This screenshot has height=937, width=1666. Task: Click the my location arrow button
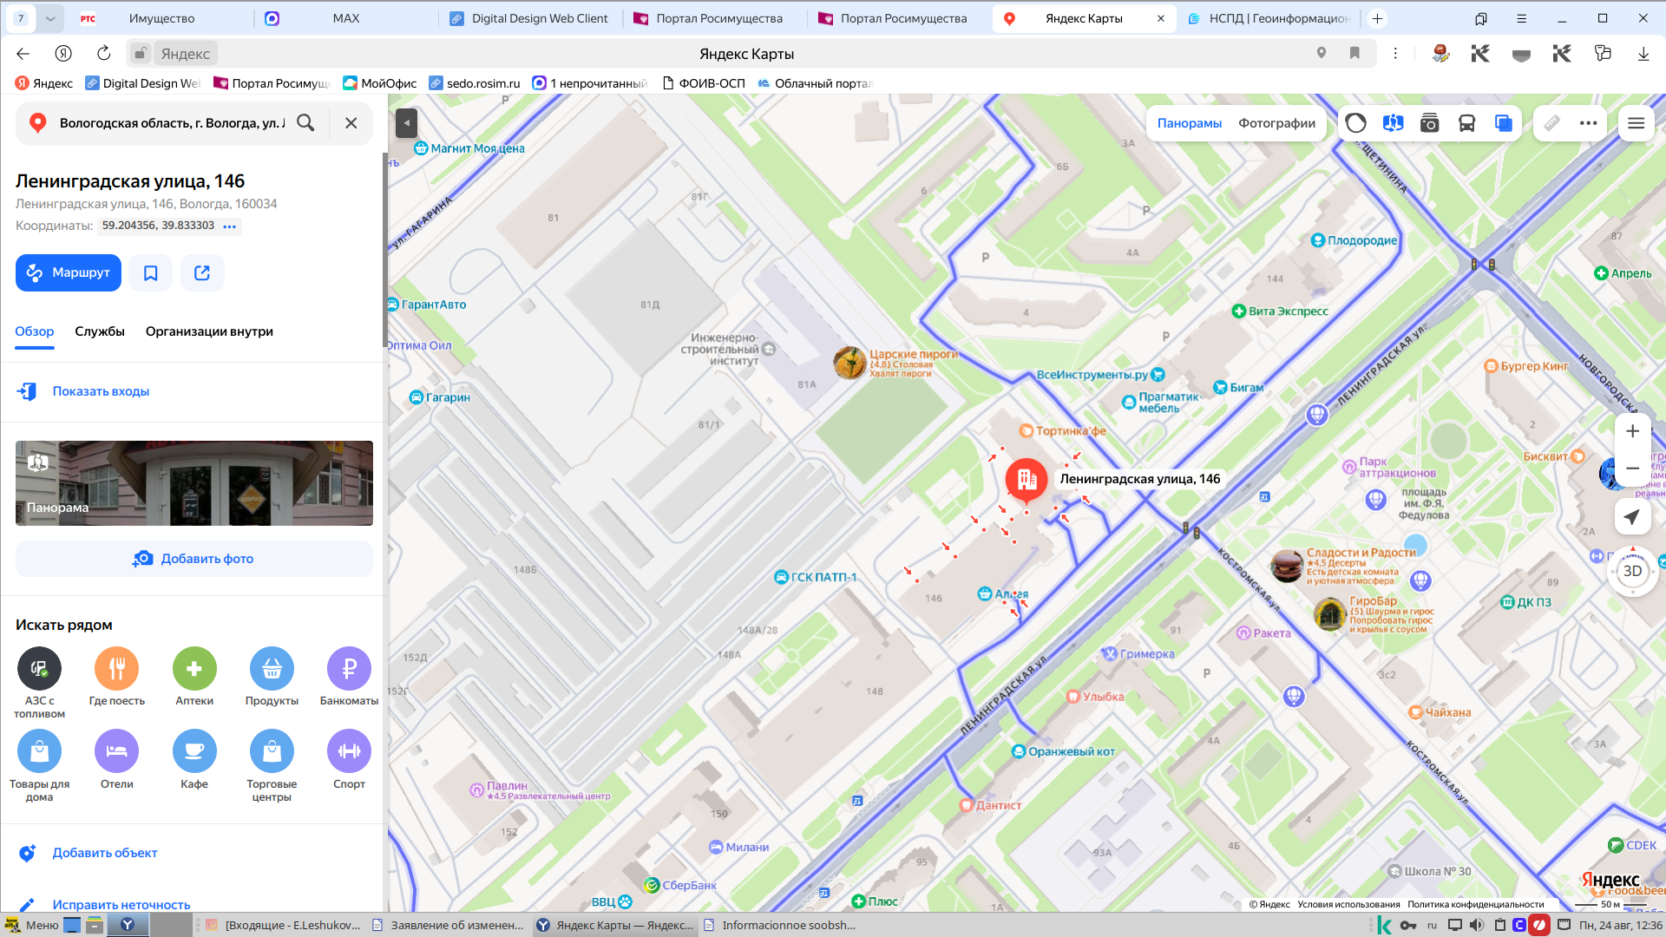(1632, 517)
